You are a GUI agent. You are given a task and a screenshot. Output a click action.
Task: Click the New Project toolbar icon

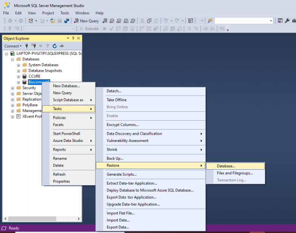click(31, 21)
